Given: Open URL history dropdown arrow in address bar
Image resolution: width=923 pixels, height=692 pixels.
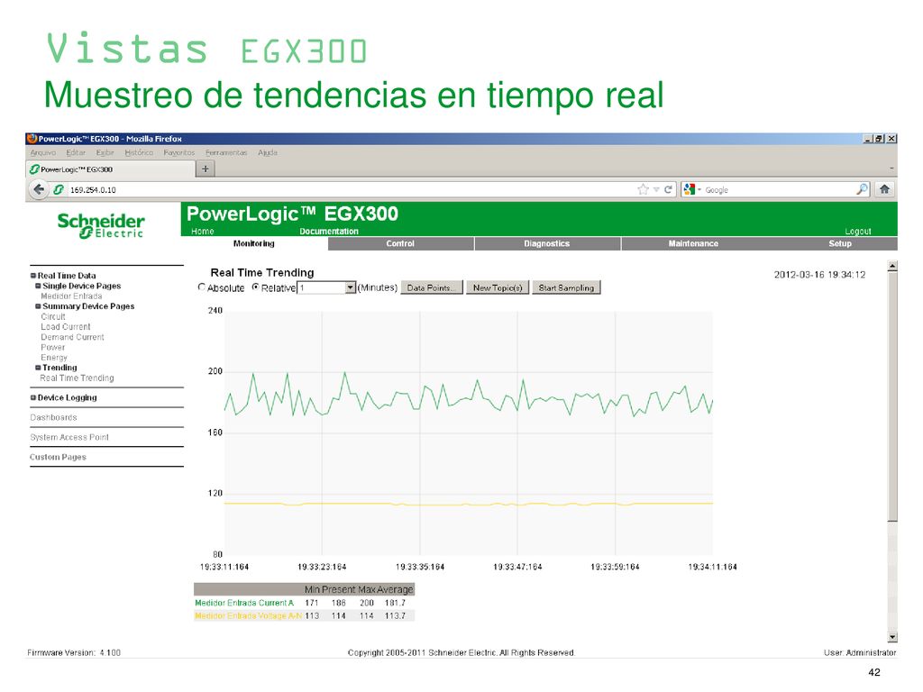Looking at the screenshot, I should click(656, 189).
